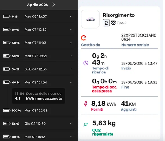165x141 pixels.
Task: Expand the Gio 02 12:39 charging entry
Action: click(71, 124)
